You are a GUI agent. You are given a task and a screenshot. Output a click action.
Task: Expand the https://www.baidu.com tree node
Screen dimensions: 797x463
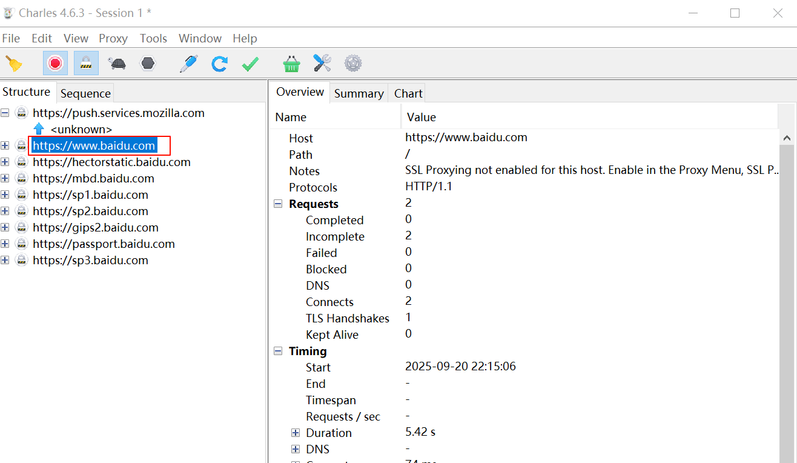(x=5, y=145)
